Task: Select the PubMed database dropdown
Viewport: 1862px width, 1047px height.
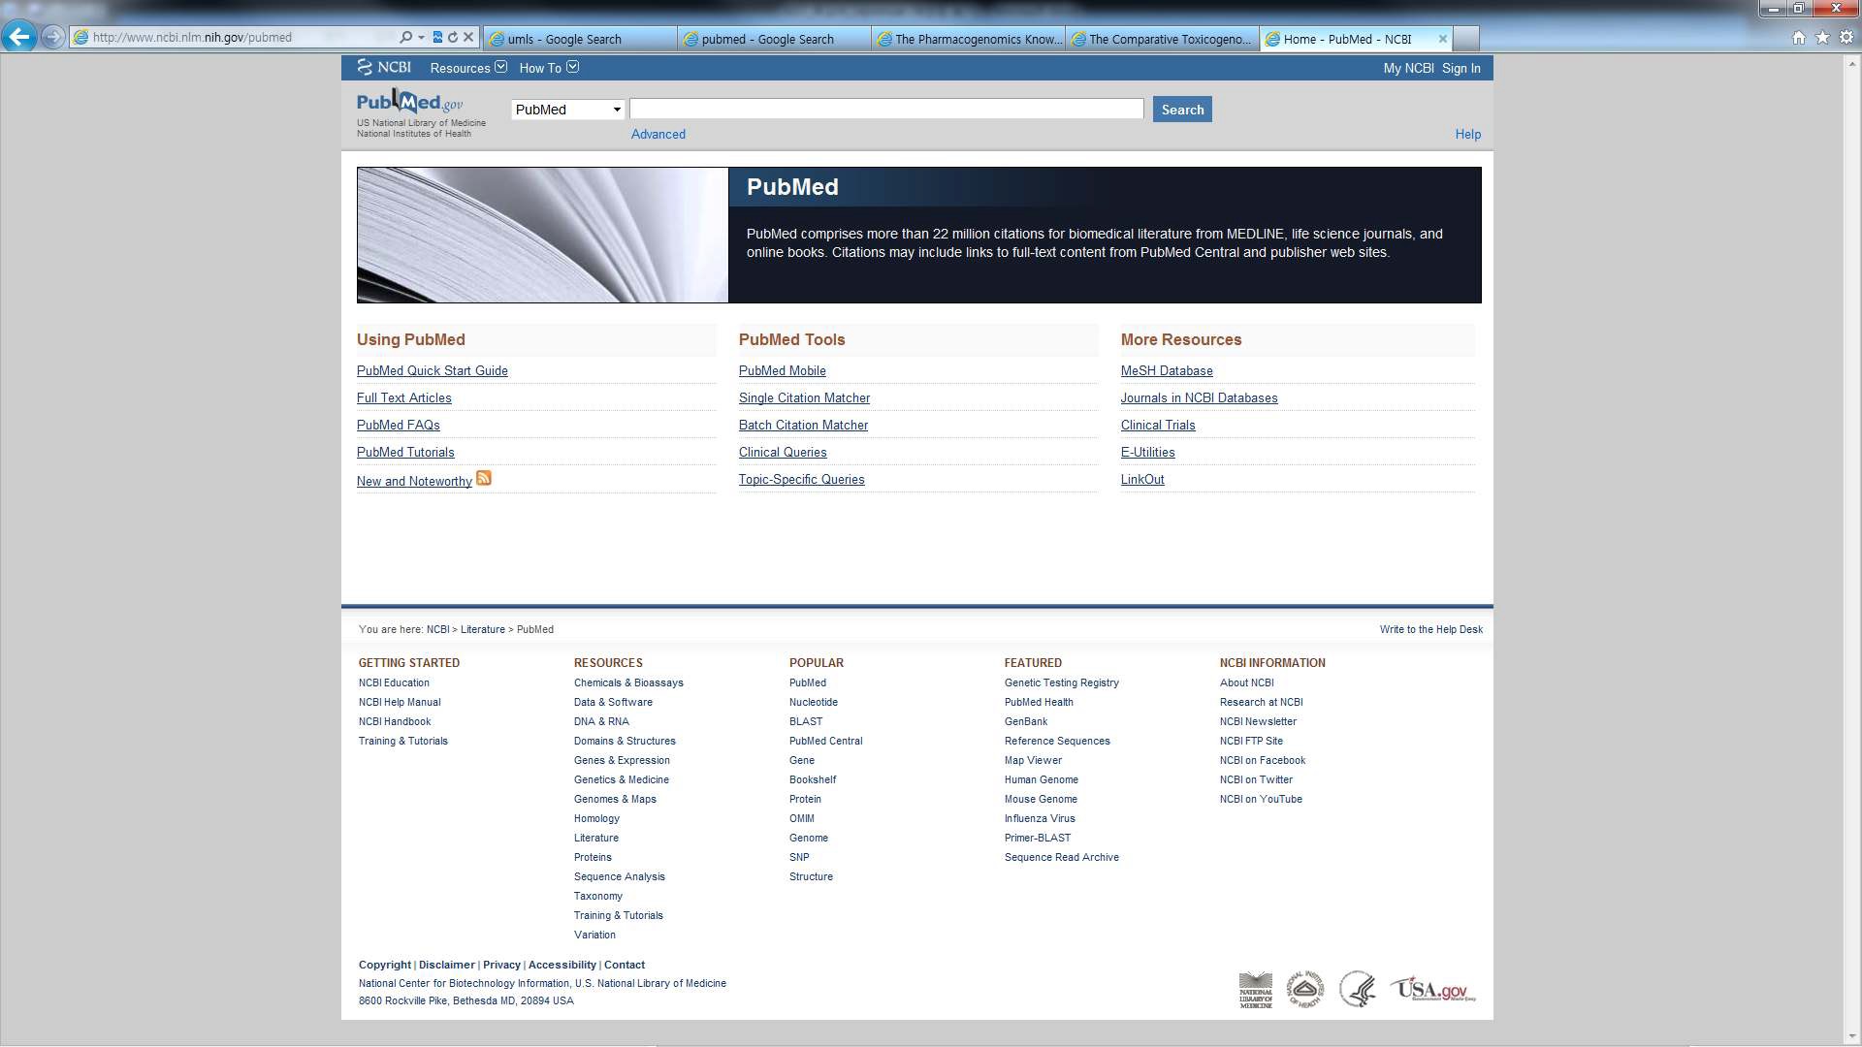Action: coord(566,109)
